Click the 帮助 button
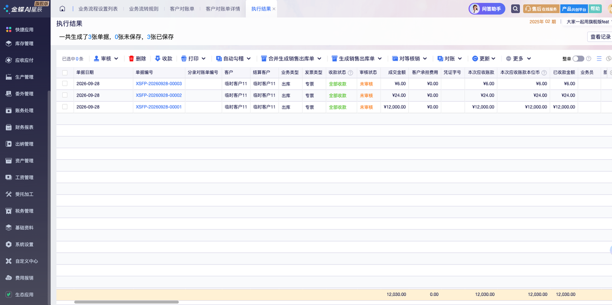This screenshot has width=612, height=305. [595, 9]
